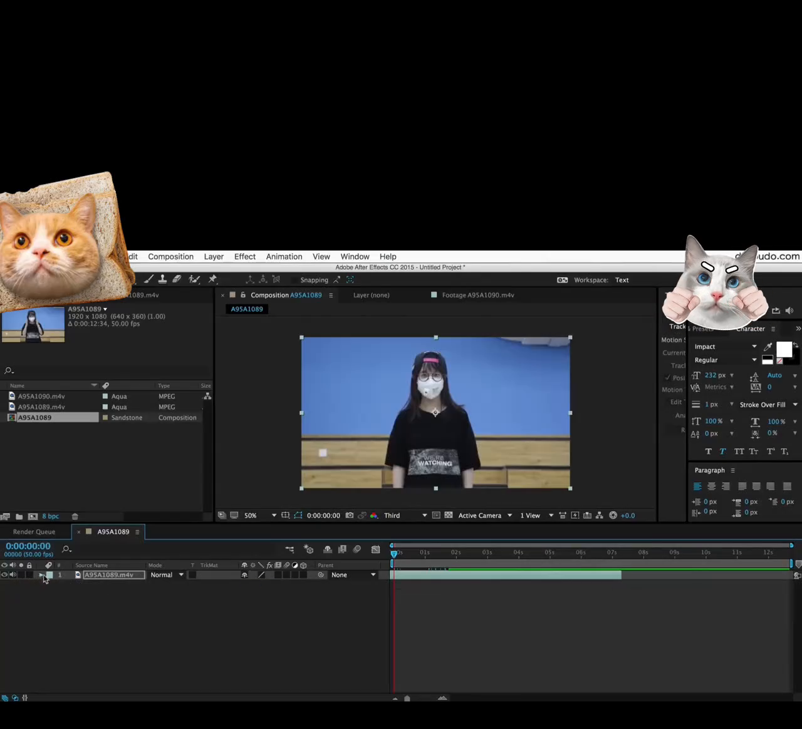
Task: Open the Effect menu
Action: tap(245, 257)
